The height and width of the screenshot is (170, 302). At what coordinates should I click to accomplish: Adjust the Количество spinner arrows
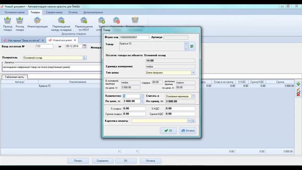tap(142, 96)
